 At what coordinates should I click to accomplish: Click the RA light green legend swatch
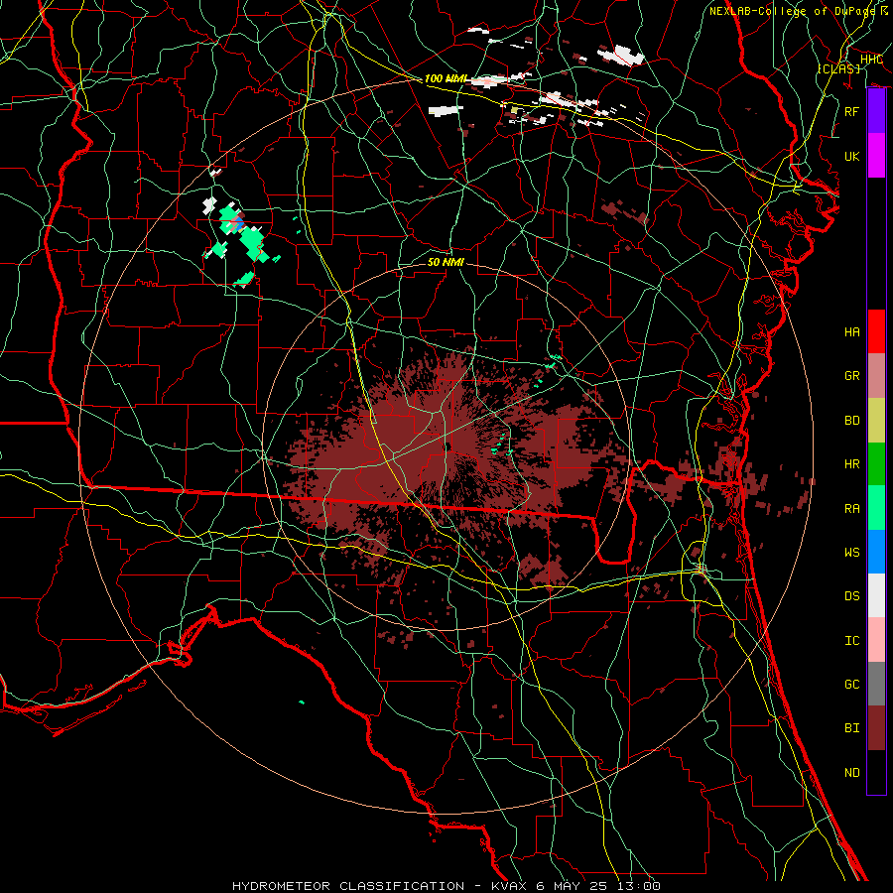point(876,507)
